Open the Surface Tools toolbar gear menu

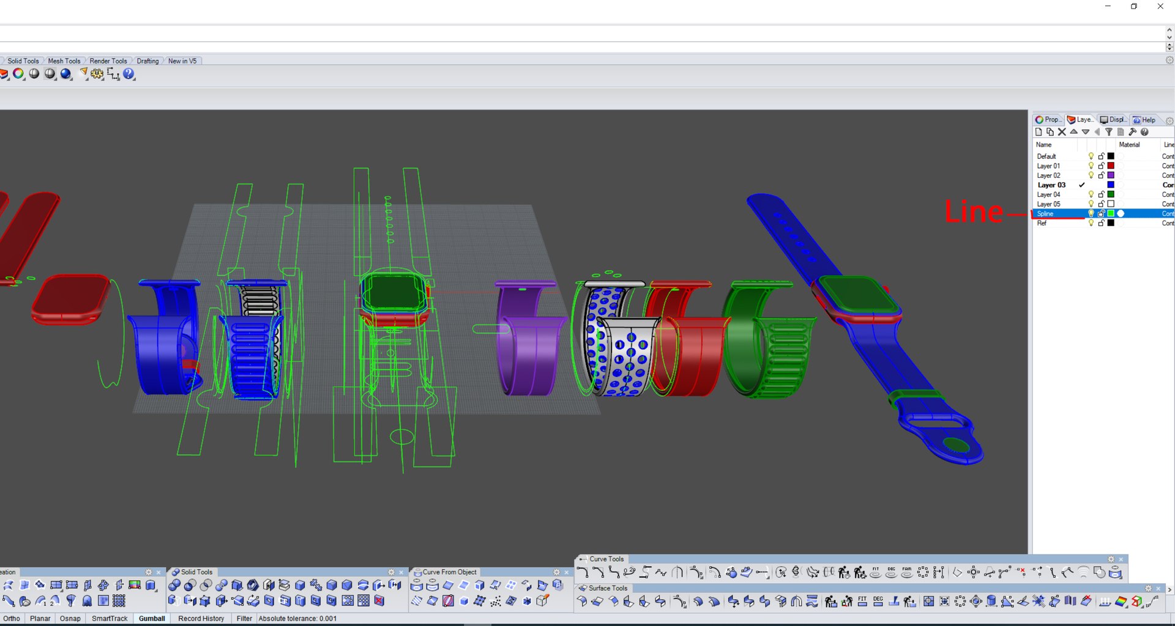[1149, 588]
